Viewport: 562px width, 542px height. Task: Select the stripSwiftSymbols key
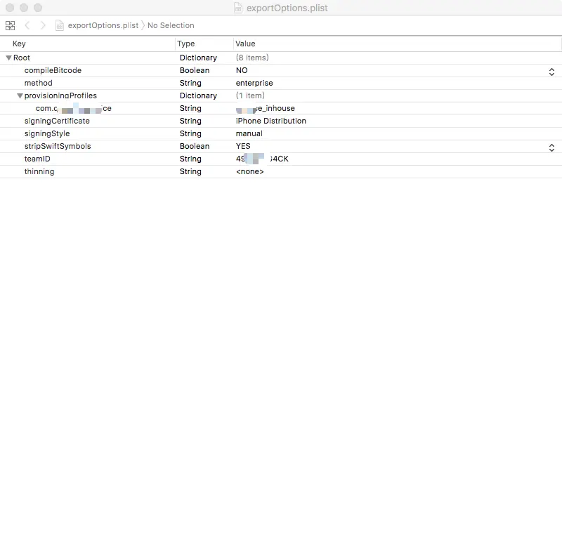coord(58,146)
